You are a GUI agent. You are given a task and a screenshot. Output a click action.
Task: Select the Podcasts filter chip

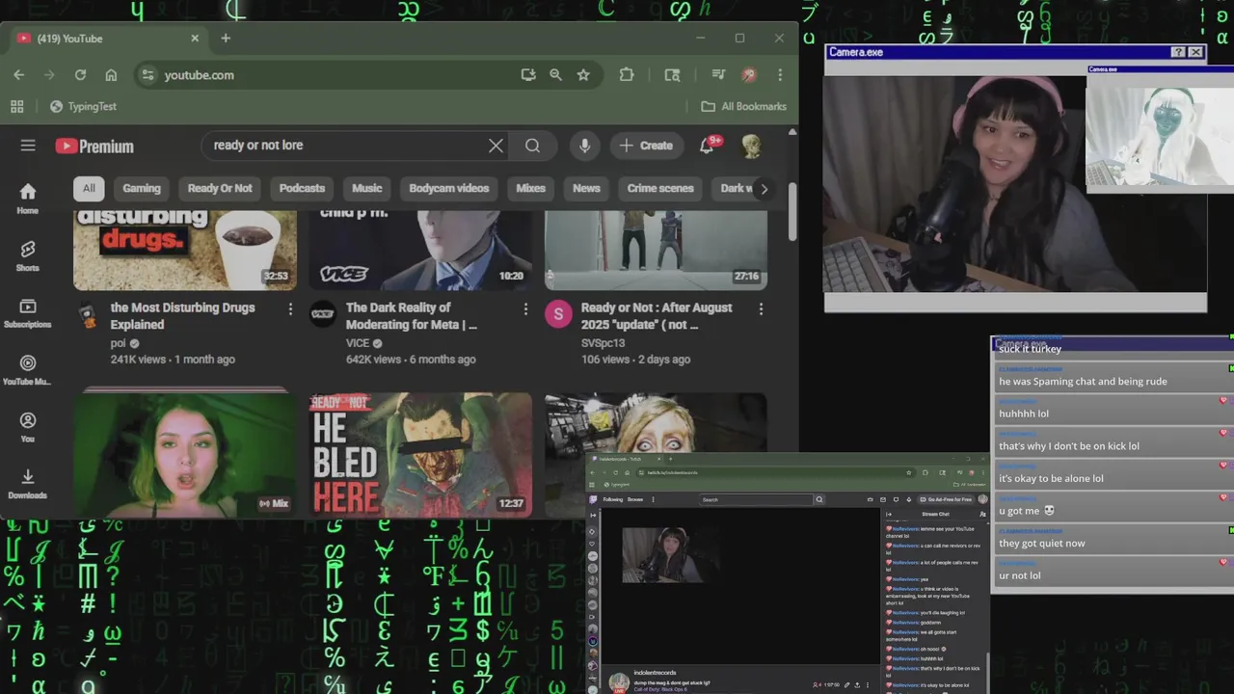[x=302, y=188]
